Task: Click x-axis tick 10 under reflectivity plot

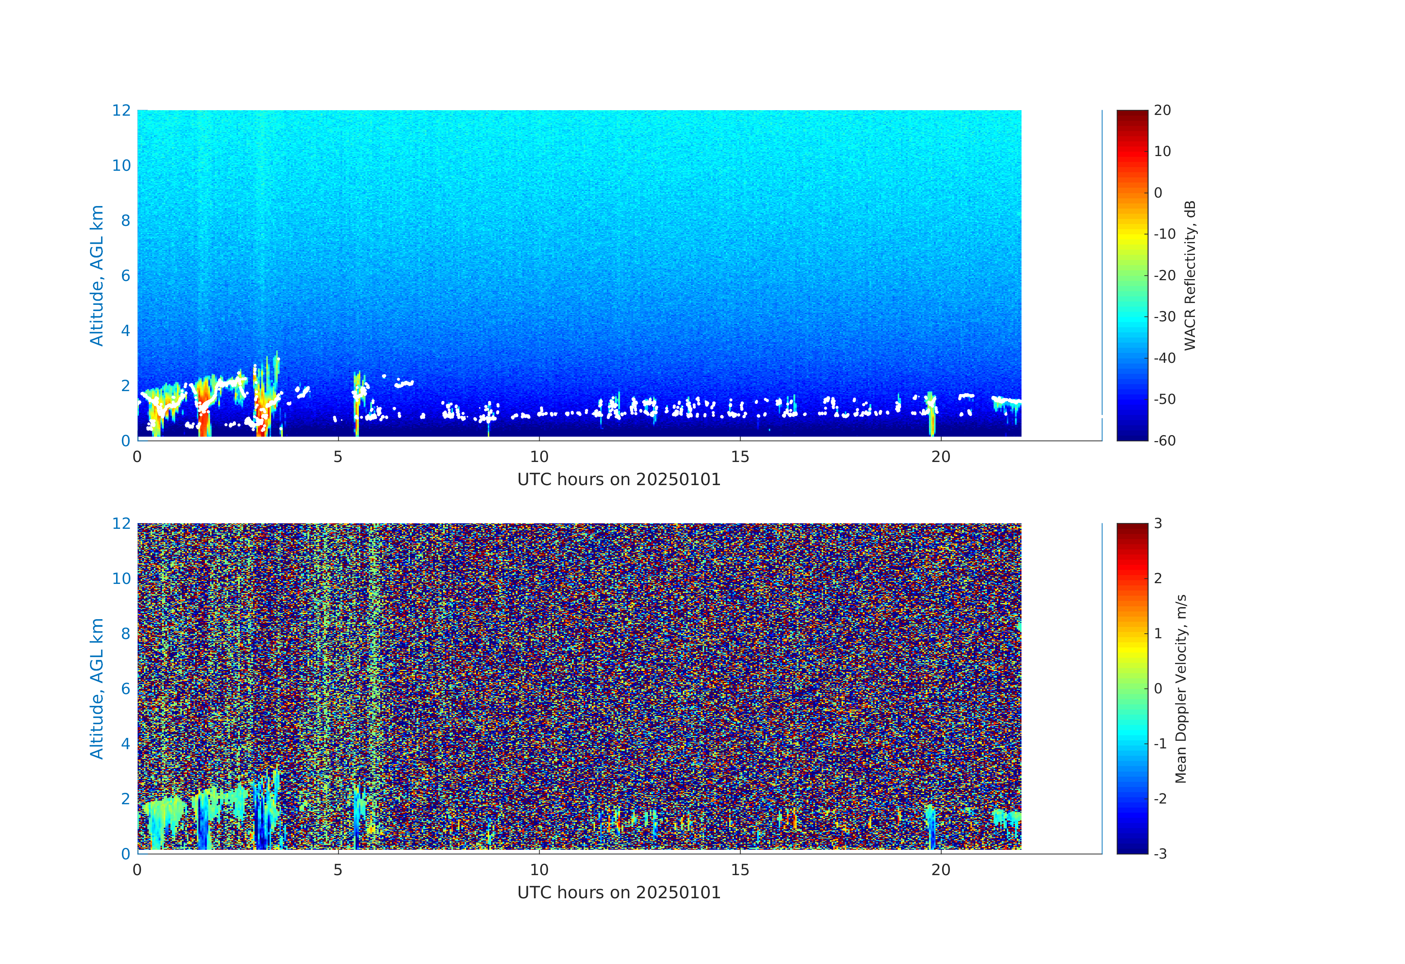Action: (x=538, y=457)
